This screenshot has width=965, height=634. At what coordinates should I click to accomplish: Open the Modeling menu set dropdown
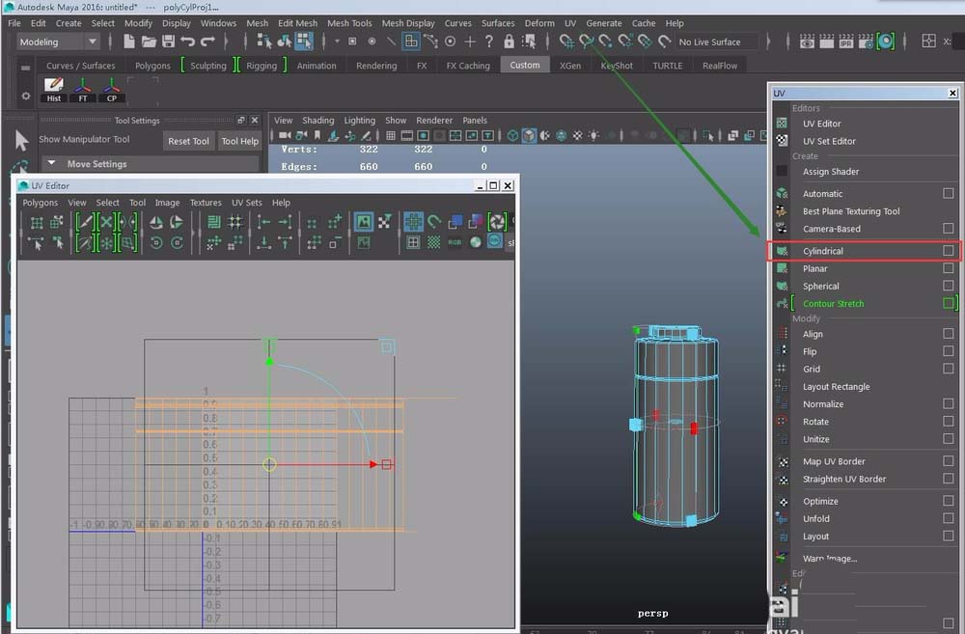(x=58, y=41)
